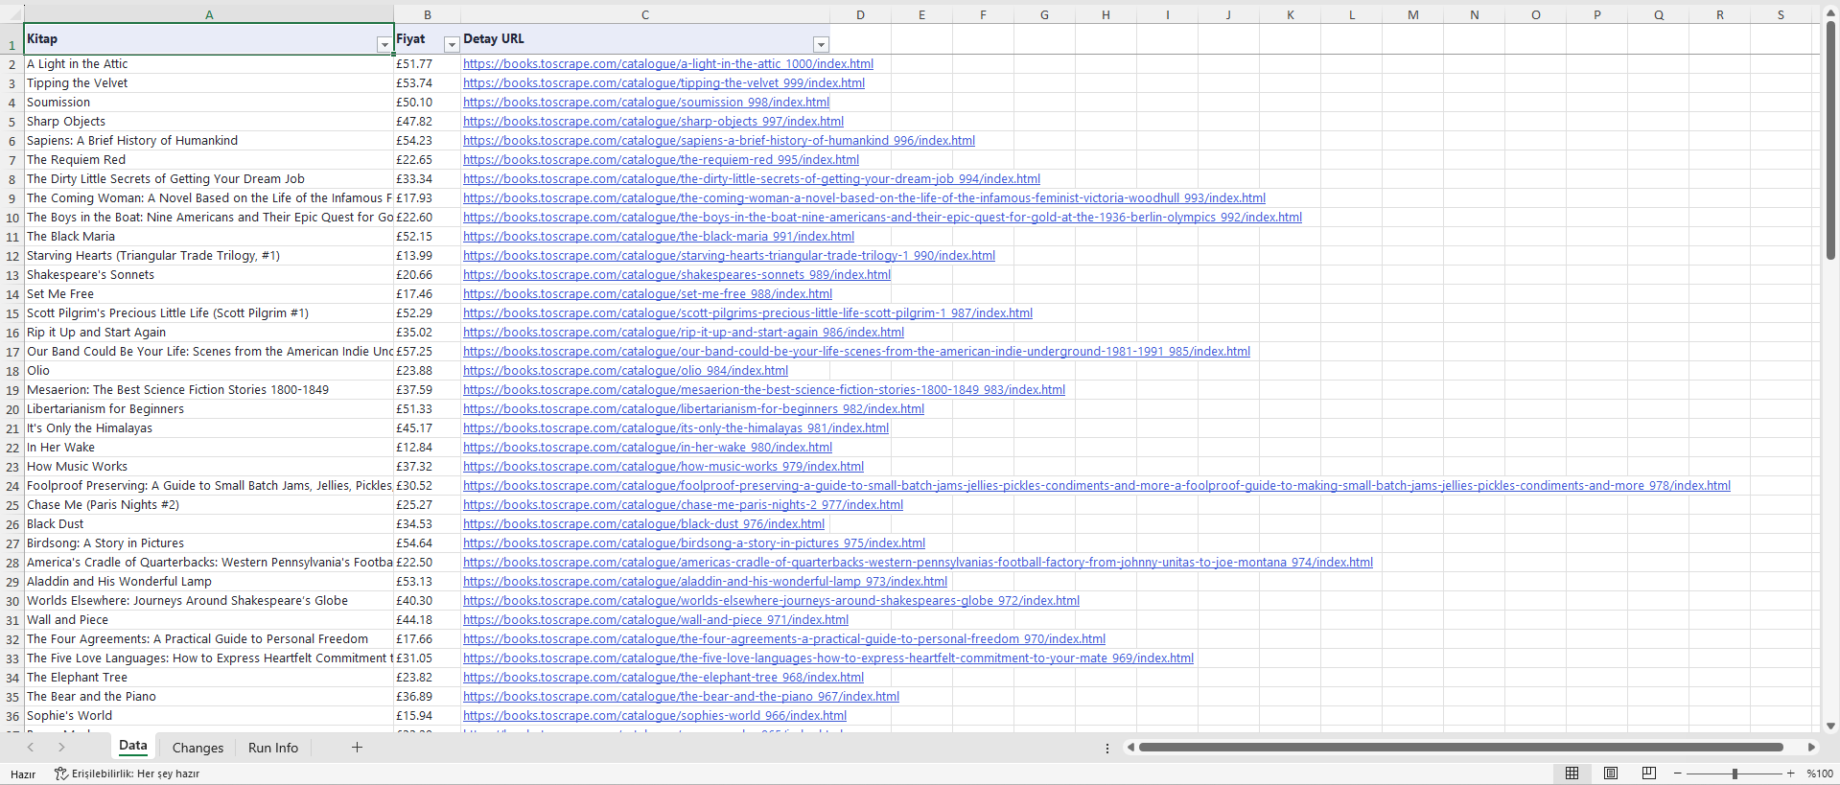This screenshot has height=785, width=1840.
Task: Switch to Normal view in status bar
Action: pos(1572,773)
